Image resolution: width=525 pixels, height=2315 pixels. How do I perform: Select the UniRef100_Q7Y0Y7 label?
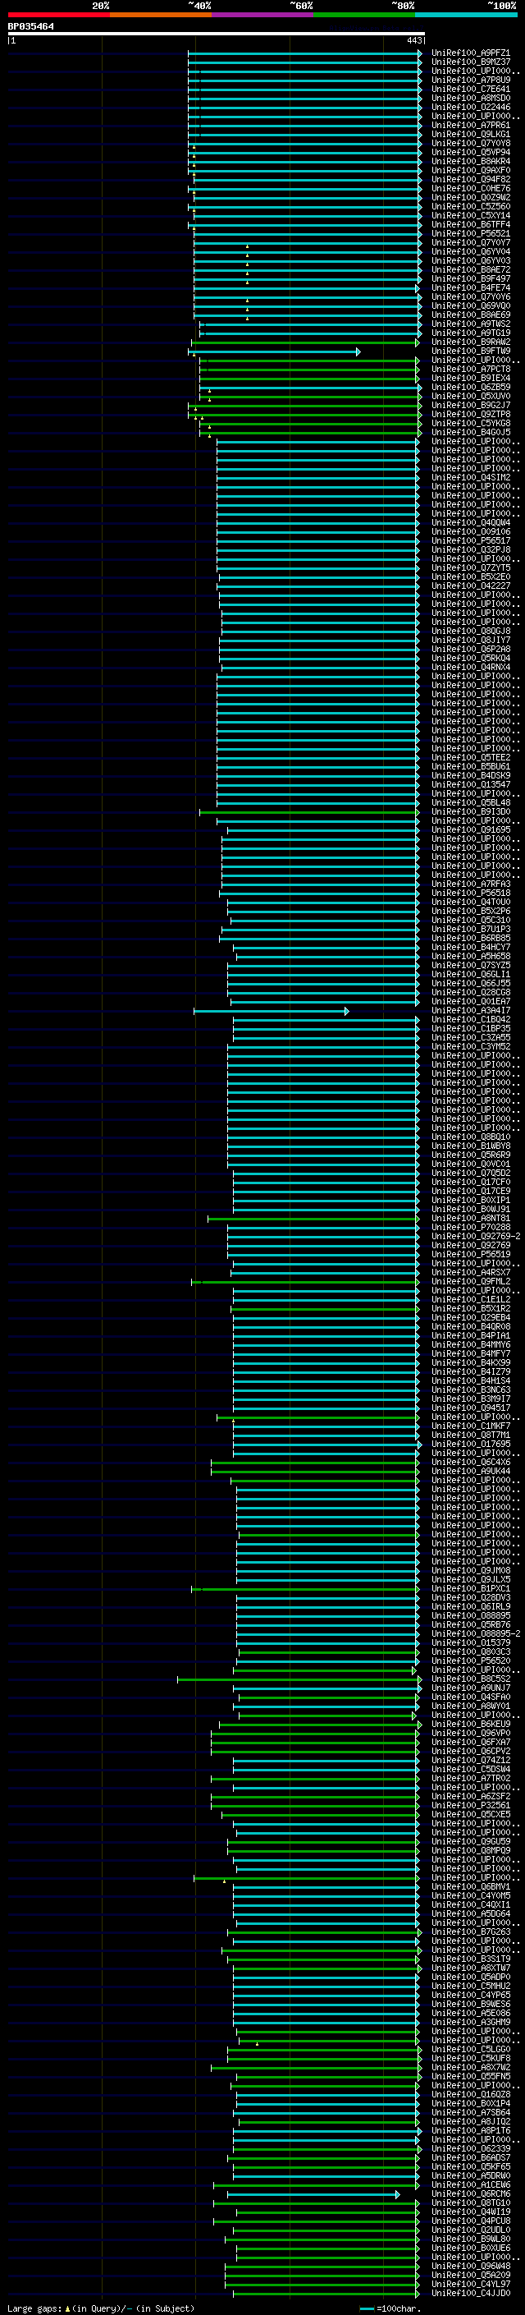(x=470, y=242)
